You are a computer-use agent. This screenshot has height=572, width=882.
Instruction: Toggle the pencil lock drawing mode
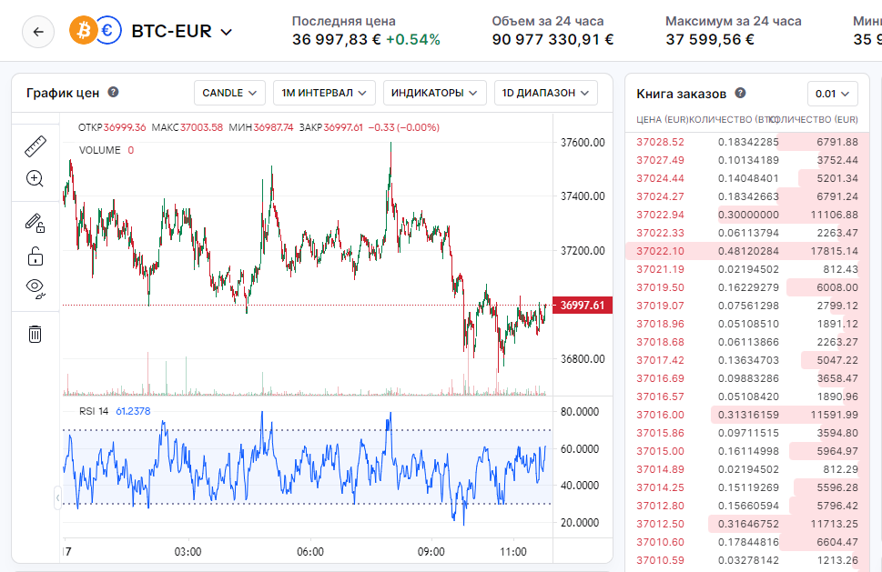coord(35,223)
